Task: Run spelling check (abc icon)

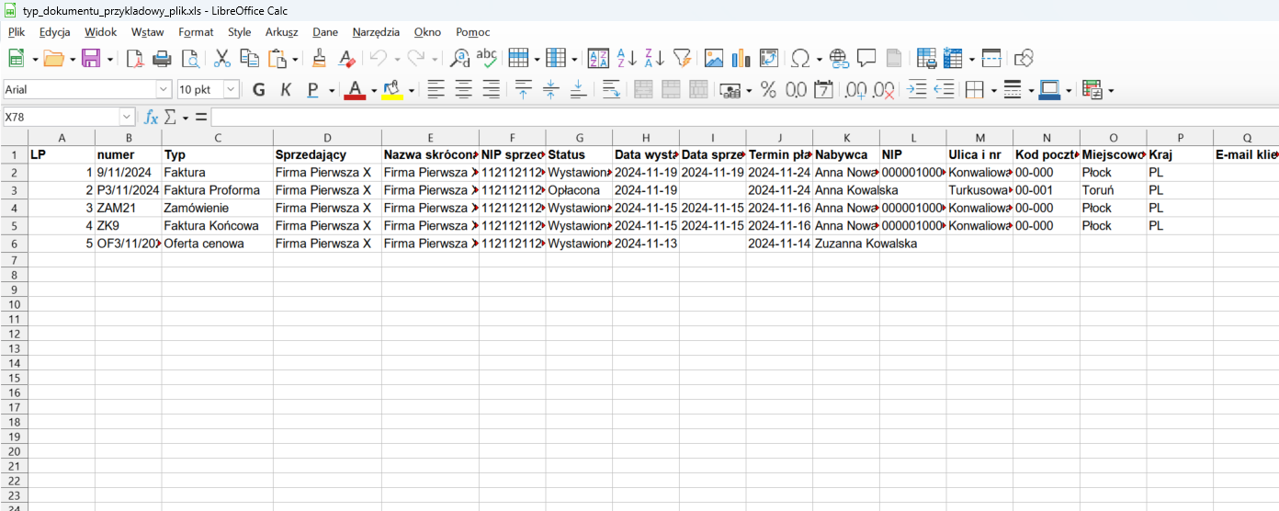Action: [487, 59]
